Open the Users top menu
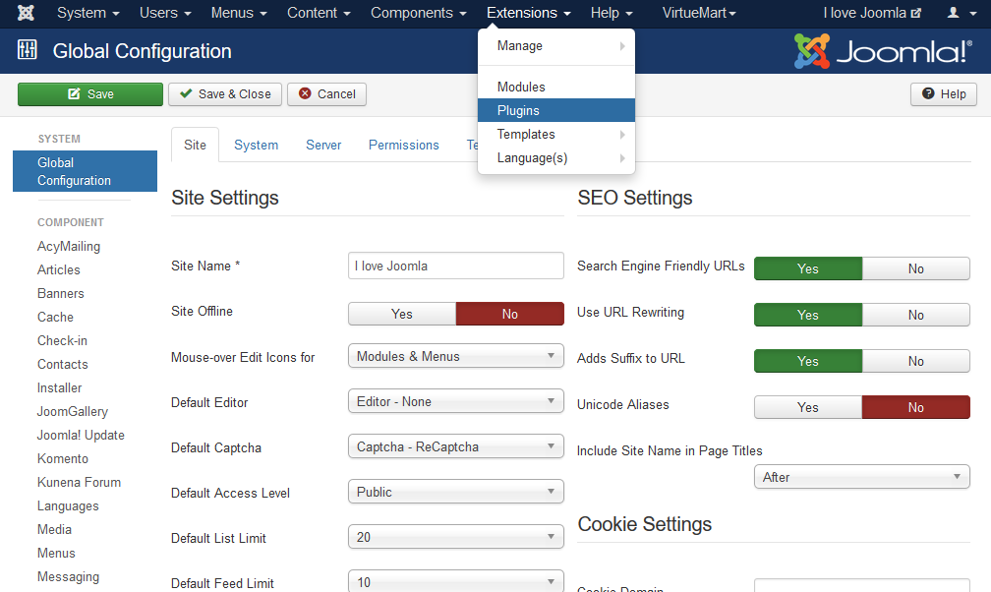991x592 pixels. coord(165,13)
